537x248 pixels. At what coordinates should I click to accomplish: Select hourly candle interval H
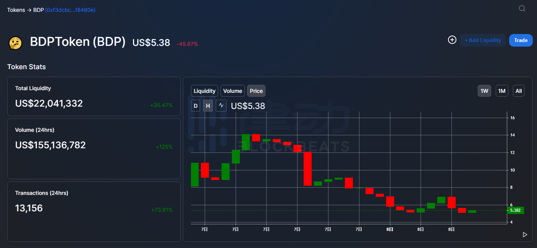coord(208,106)
